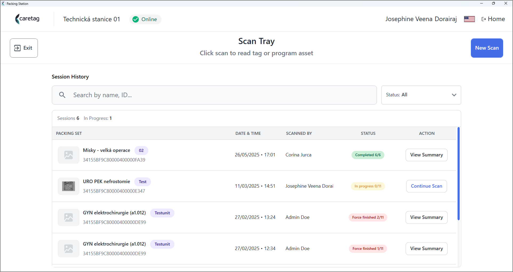The height and width of the screenshot is (272, 513).
Task: Click the search magnifier icon
Action: 62,95
